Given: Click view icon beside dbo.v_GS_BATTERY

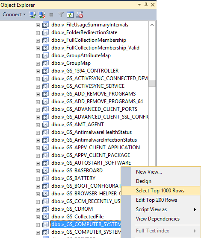Looking at the screenshot, I should pos(45,178).
